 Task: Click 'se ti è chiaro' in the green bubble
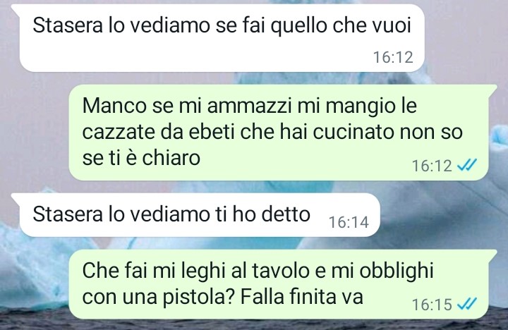(141, 158)
